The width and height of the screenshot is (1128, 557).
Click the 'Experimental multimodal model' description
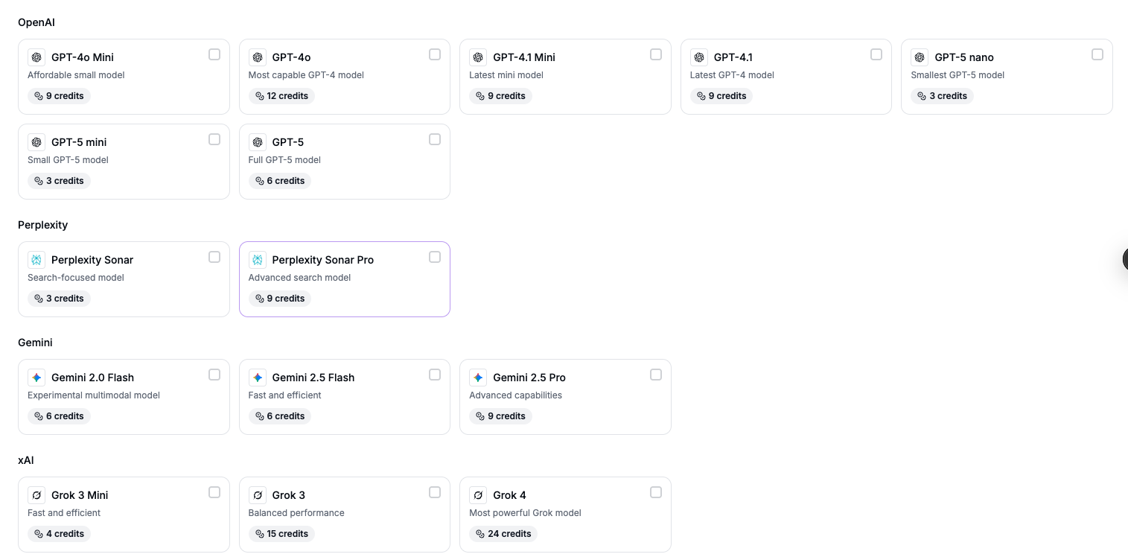pos(94,395)
